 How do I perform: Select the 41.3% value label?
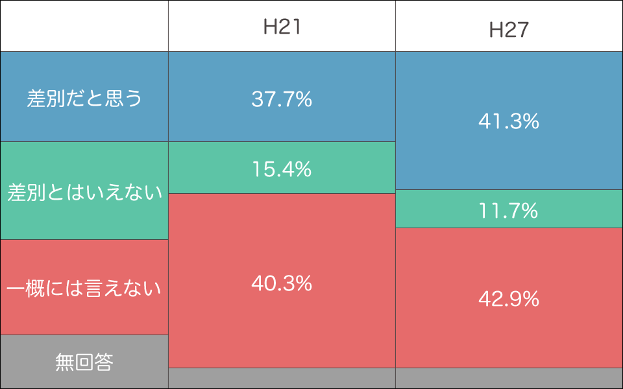click(509, 121)
